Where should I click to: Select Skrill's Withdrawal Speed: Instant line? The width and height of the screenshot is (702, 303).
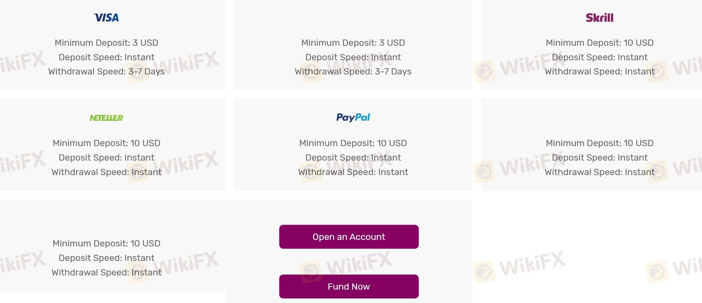pos(599,71)
